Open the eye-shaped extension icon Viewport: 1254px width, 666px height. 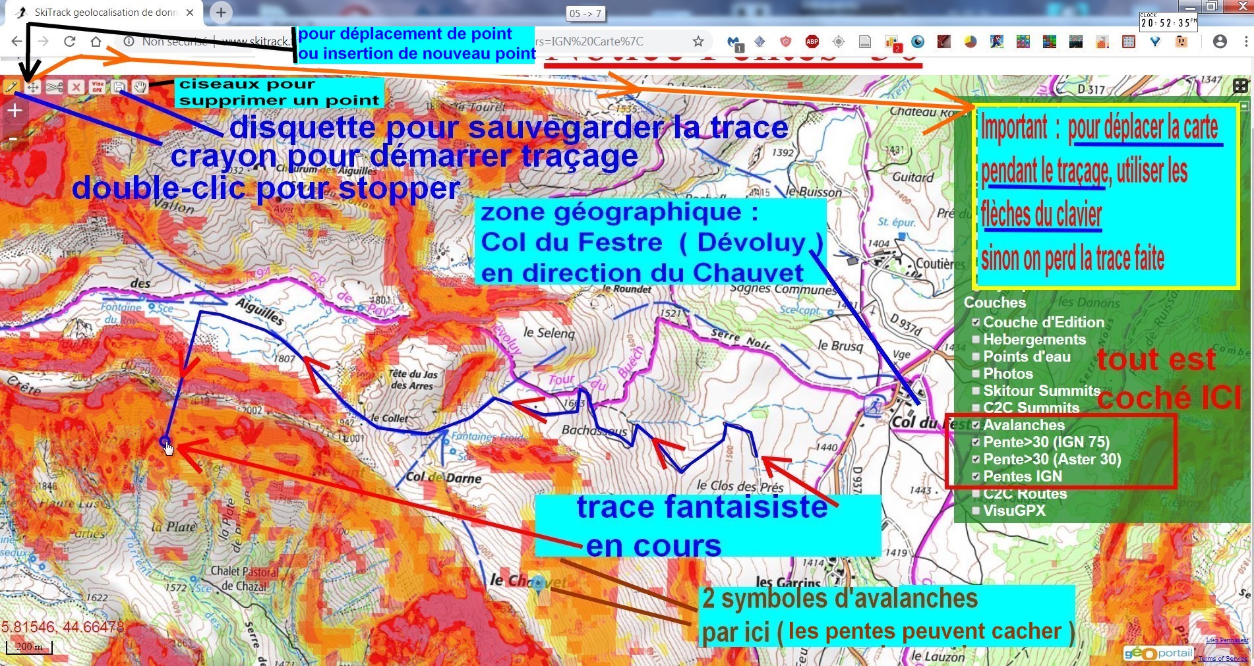tap(918, 42)
